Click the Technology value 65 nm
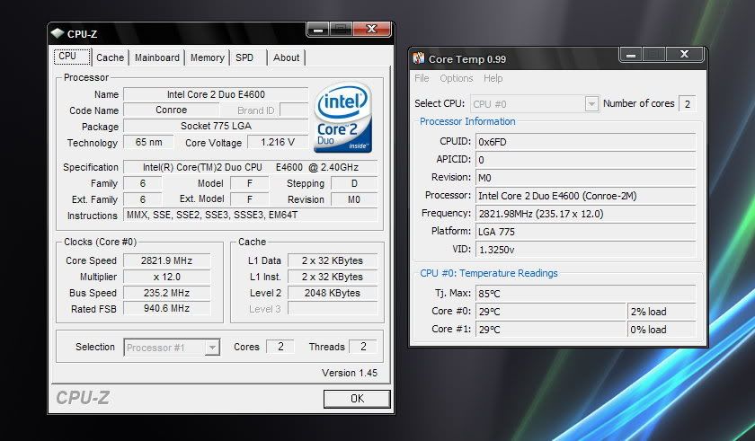The height and width of the screenshot is (441, 755). 148,142
